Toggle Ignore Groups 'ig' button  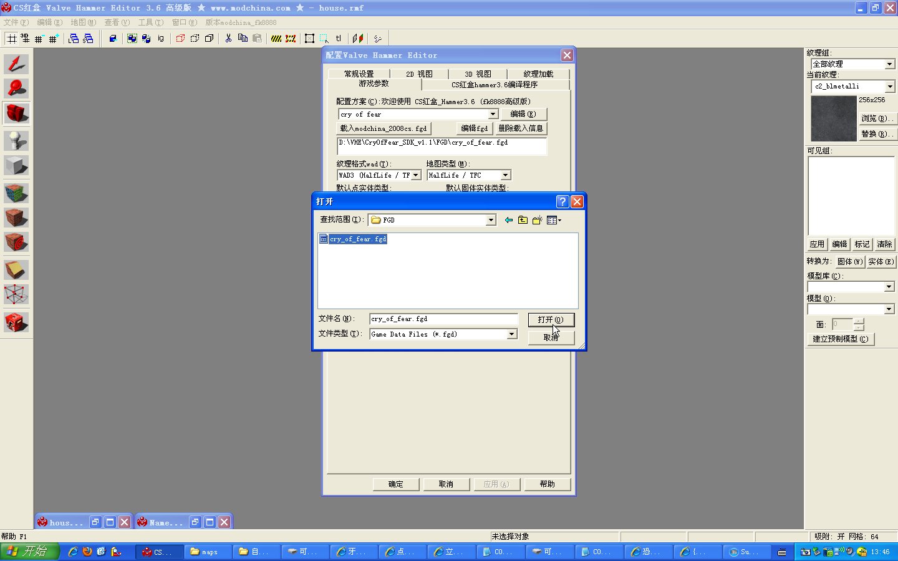(160, 39)
